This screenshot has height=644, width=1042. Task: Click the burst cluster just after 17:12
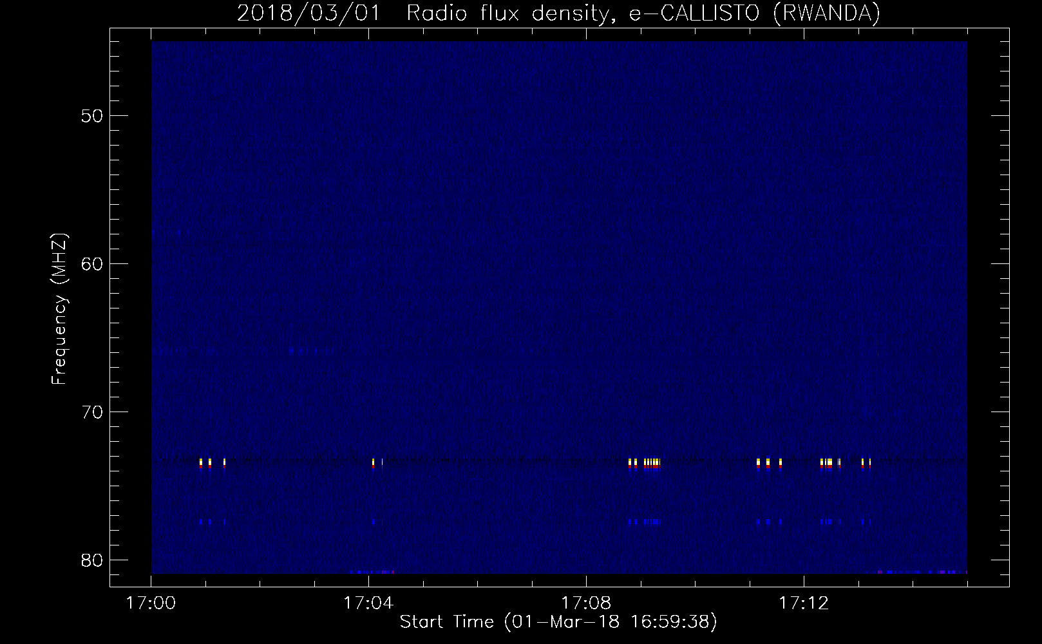[x=831, y=464]
